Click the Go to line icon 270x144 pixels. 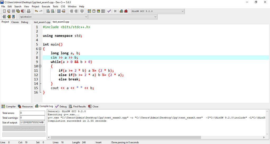tap(64, 11)
